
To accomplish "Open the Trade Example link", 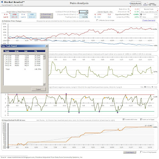I will (149, 20).
